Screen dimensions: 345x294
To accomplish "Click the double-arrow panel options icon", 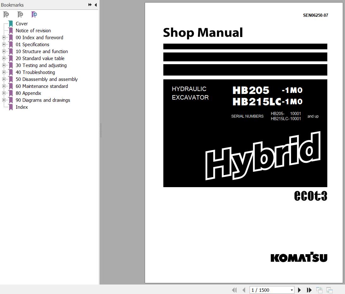I will (90, 5).
